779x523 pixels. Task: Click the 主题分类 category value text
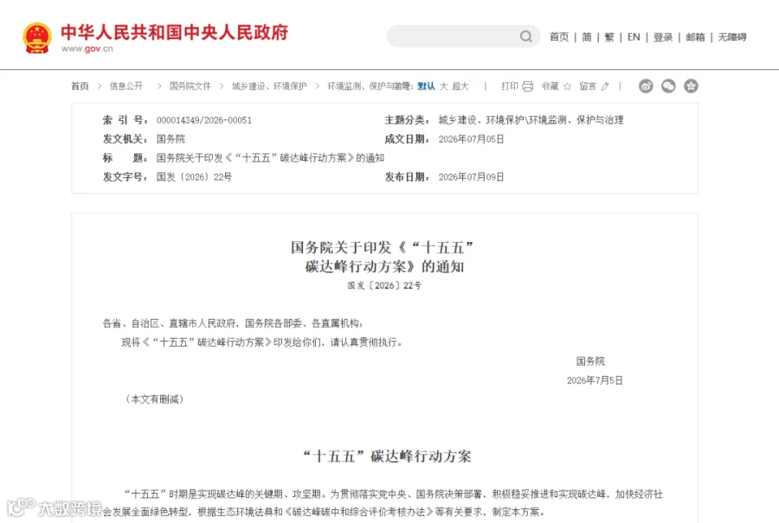point(531,119)
